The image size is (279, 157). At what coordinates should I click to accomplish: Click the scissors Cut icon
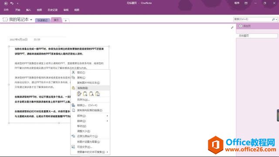[x=73, y=72]
